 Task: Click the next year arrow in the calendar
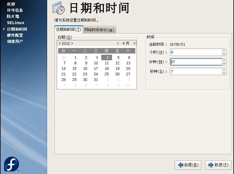coord(71,43)
